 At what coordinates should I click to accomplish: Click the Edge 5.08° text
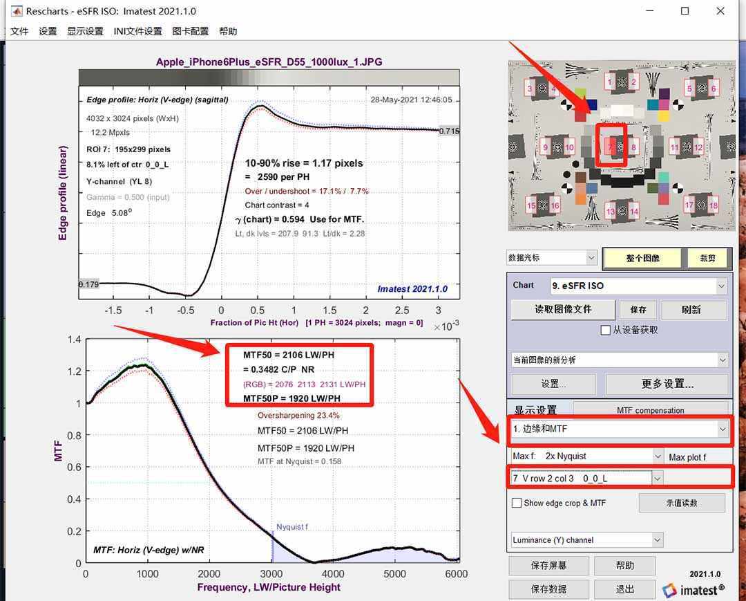tap(109, 213)
